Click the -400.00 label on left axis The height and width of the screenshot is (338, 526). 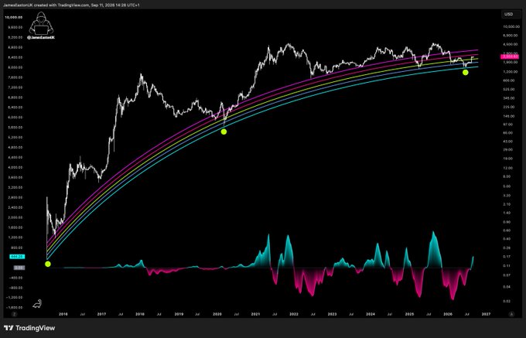tap(16, 278)
